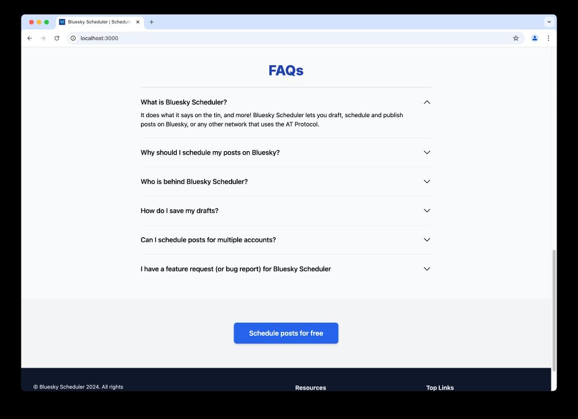Open the Chrome profile avatar
The image size is (578, 419).
point(534,38)
